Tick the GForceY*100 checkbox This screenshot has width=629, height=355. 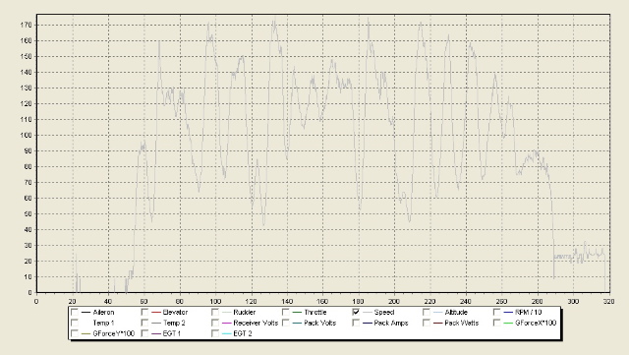75,333
